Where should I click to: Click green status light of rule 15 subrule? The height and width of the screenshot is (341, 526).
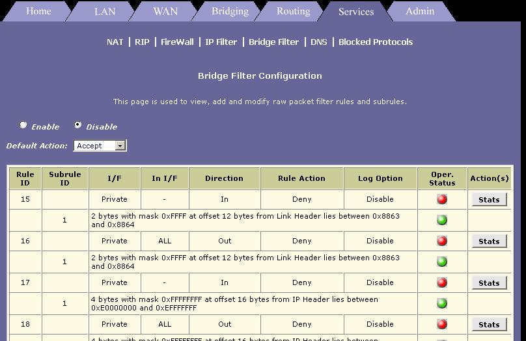coord(442,220)
